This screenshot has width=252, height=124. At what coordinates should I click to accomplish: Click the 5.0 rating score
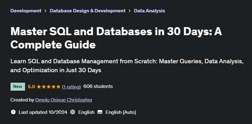tap(31, 87)
